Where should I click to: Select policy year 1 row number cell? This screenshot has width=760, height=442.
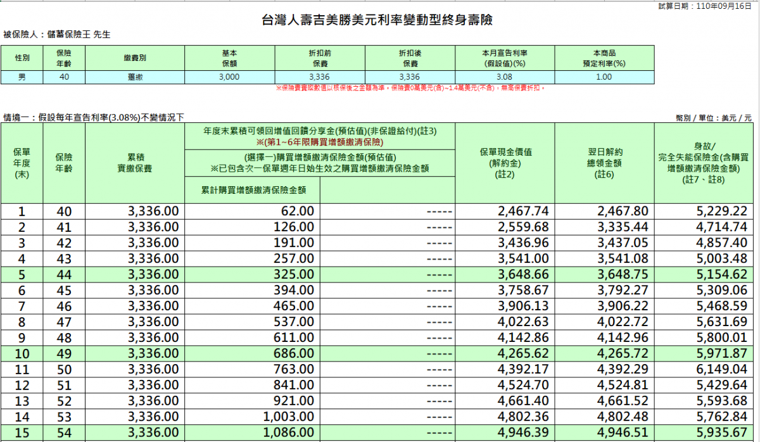22,212
